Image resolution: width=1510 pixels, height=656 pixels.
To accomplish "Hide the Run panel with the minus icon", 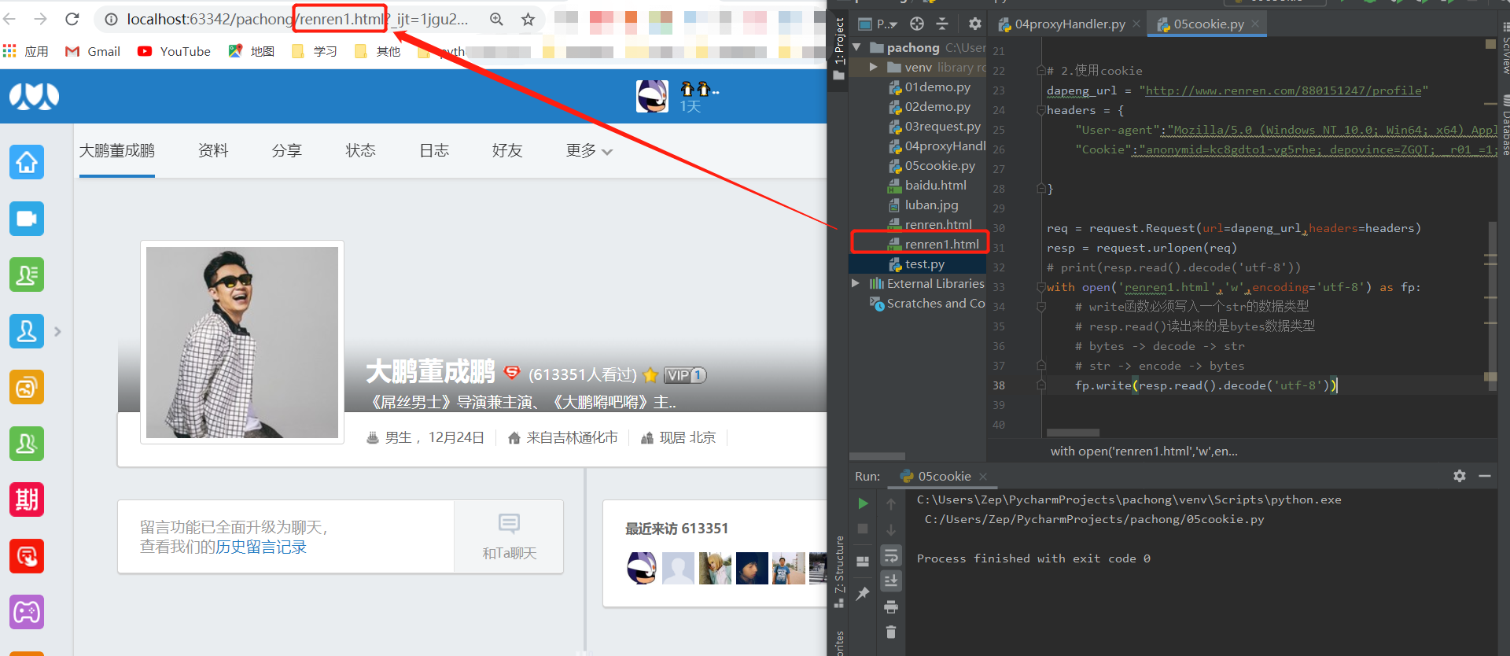I will tap(1485, 476).
